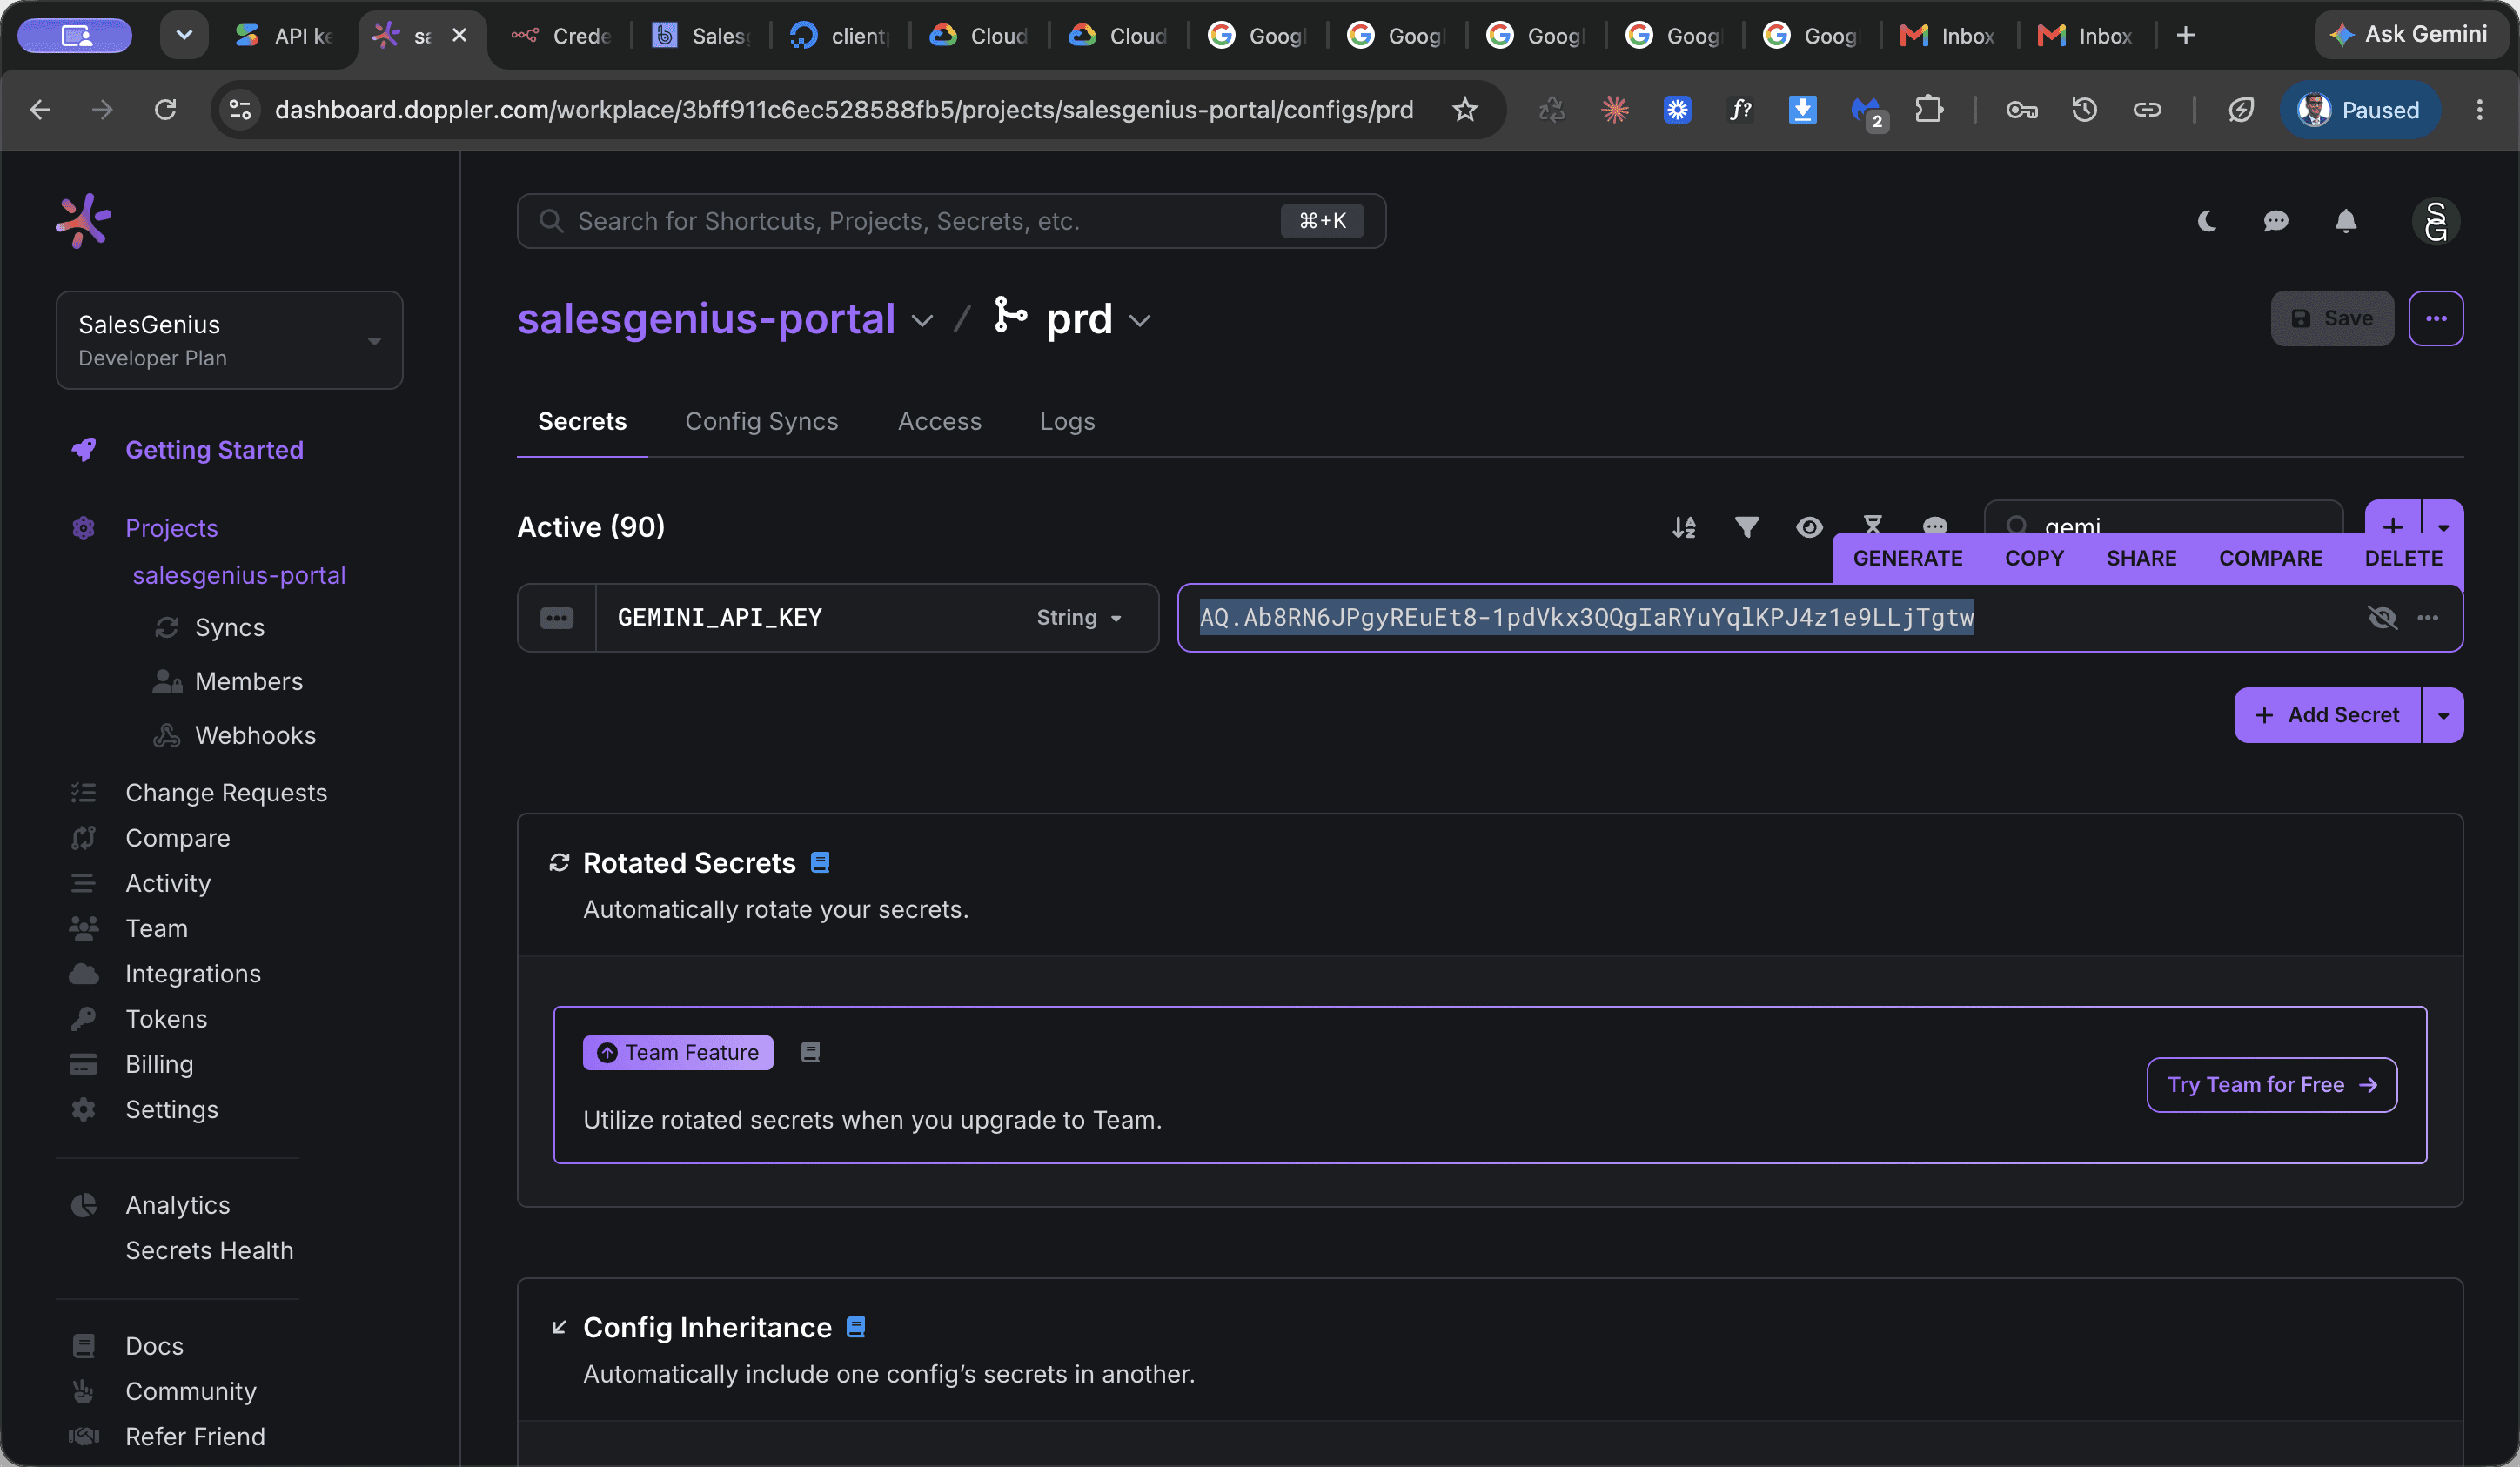The image size is (2520, 1467).
Task: Switch to the Config Syncs tab
Action: point(761,421)
